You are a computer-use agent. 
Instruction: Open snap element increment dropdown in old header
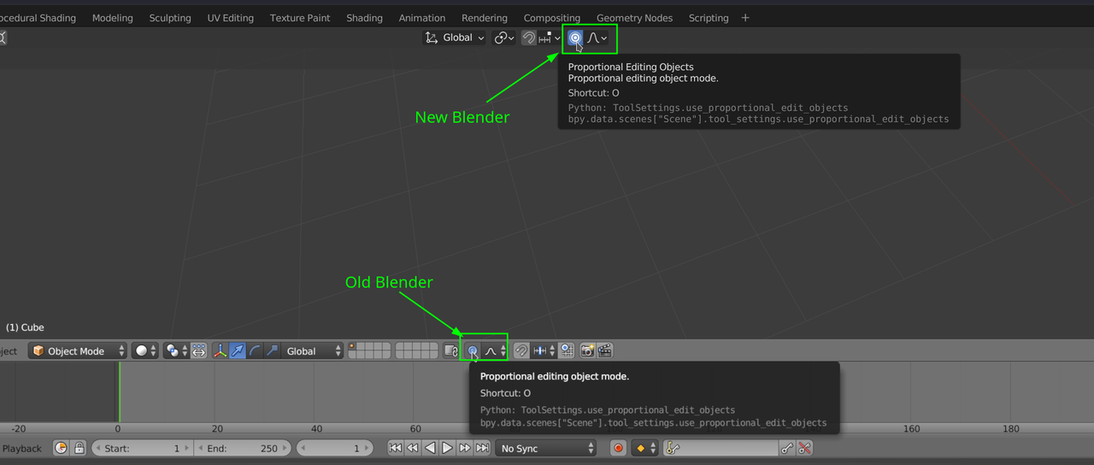[x=544, y=351]
